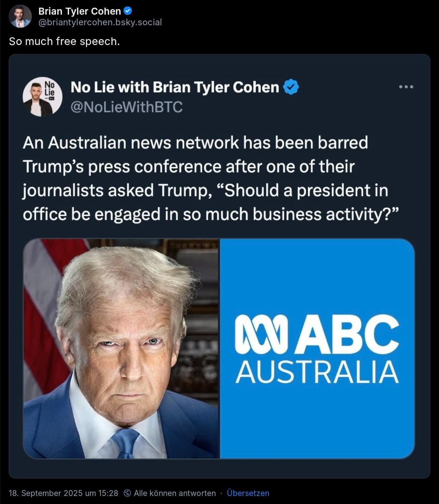Viewport: 439px width, 504px height.
Task: Click the 'Alle können antworten' reply setting text
Action: (x=175, y=493)
